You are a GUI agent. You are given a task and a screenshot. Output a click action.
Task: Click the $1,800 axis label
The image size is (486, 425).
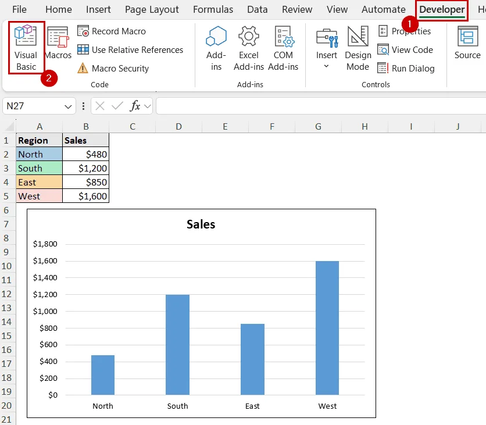tap(45, 244)
